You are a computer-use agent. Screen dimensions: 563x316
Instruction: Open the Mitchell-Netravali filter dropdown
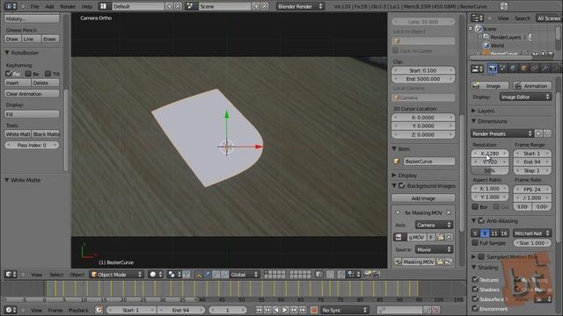point(531,233)
